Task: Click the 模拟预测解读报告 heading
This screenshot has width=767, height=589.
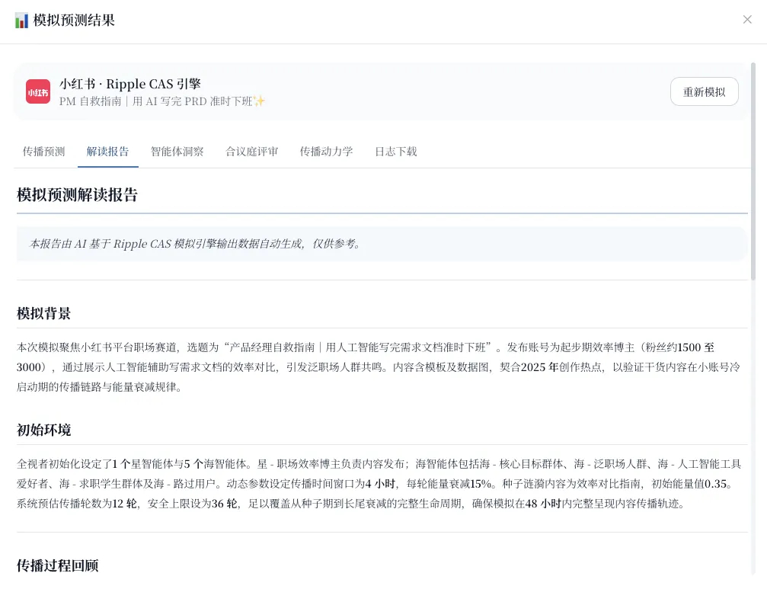Action: click(x=77, y=195)
